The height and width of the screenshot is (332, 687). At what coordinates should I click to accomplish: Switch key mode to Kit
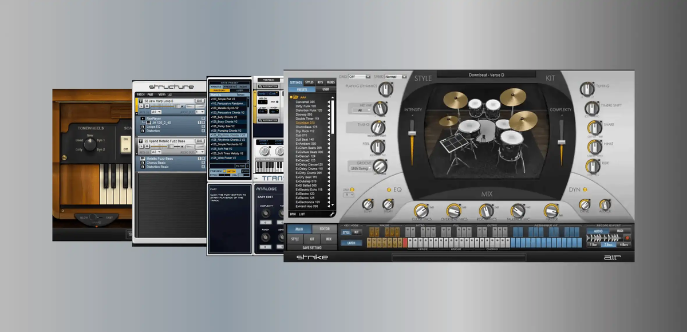point(357,232)
